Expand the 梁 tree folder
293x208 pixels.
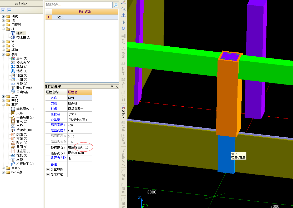coord(3,42)
